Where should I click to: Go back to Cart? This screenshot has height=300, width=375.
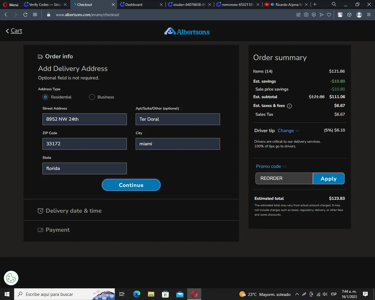14,31
